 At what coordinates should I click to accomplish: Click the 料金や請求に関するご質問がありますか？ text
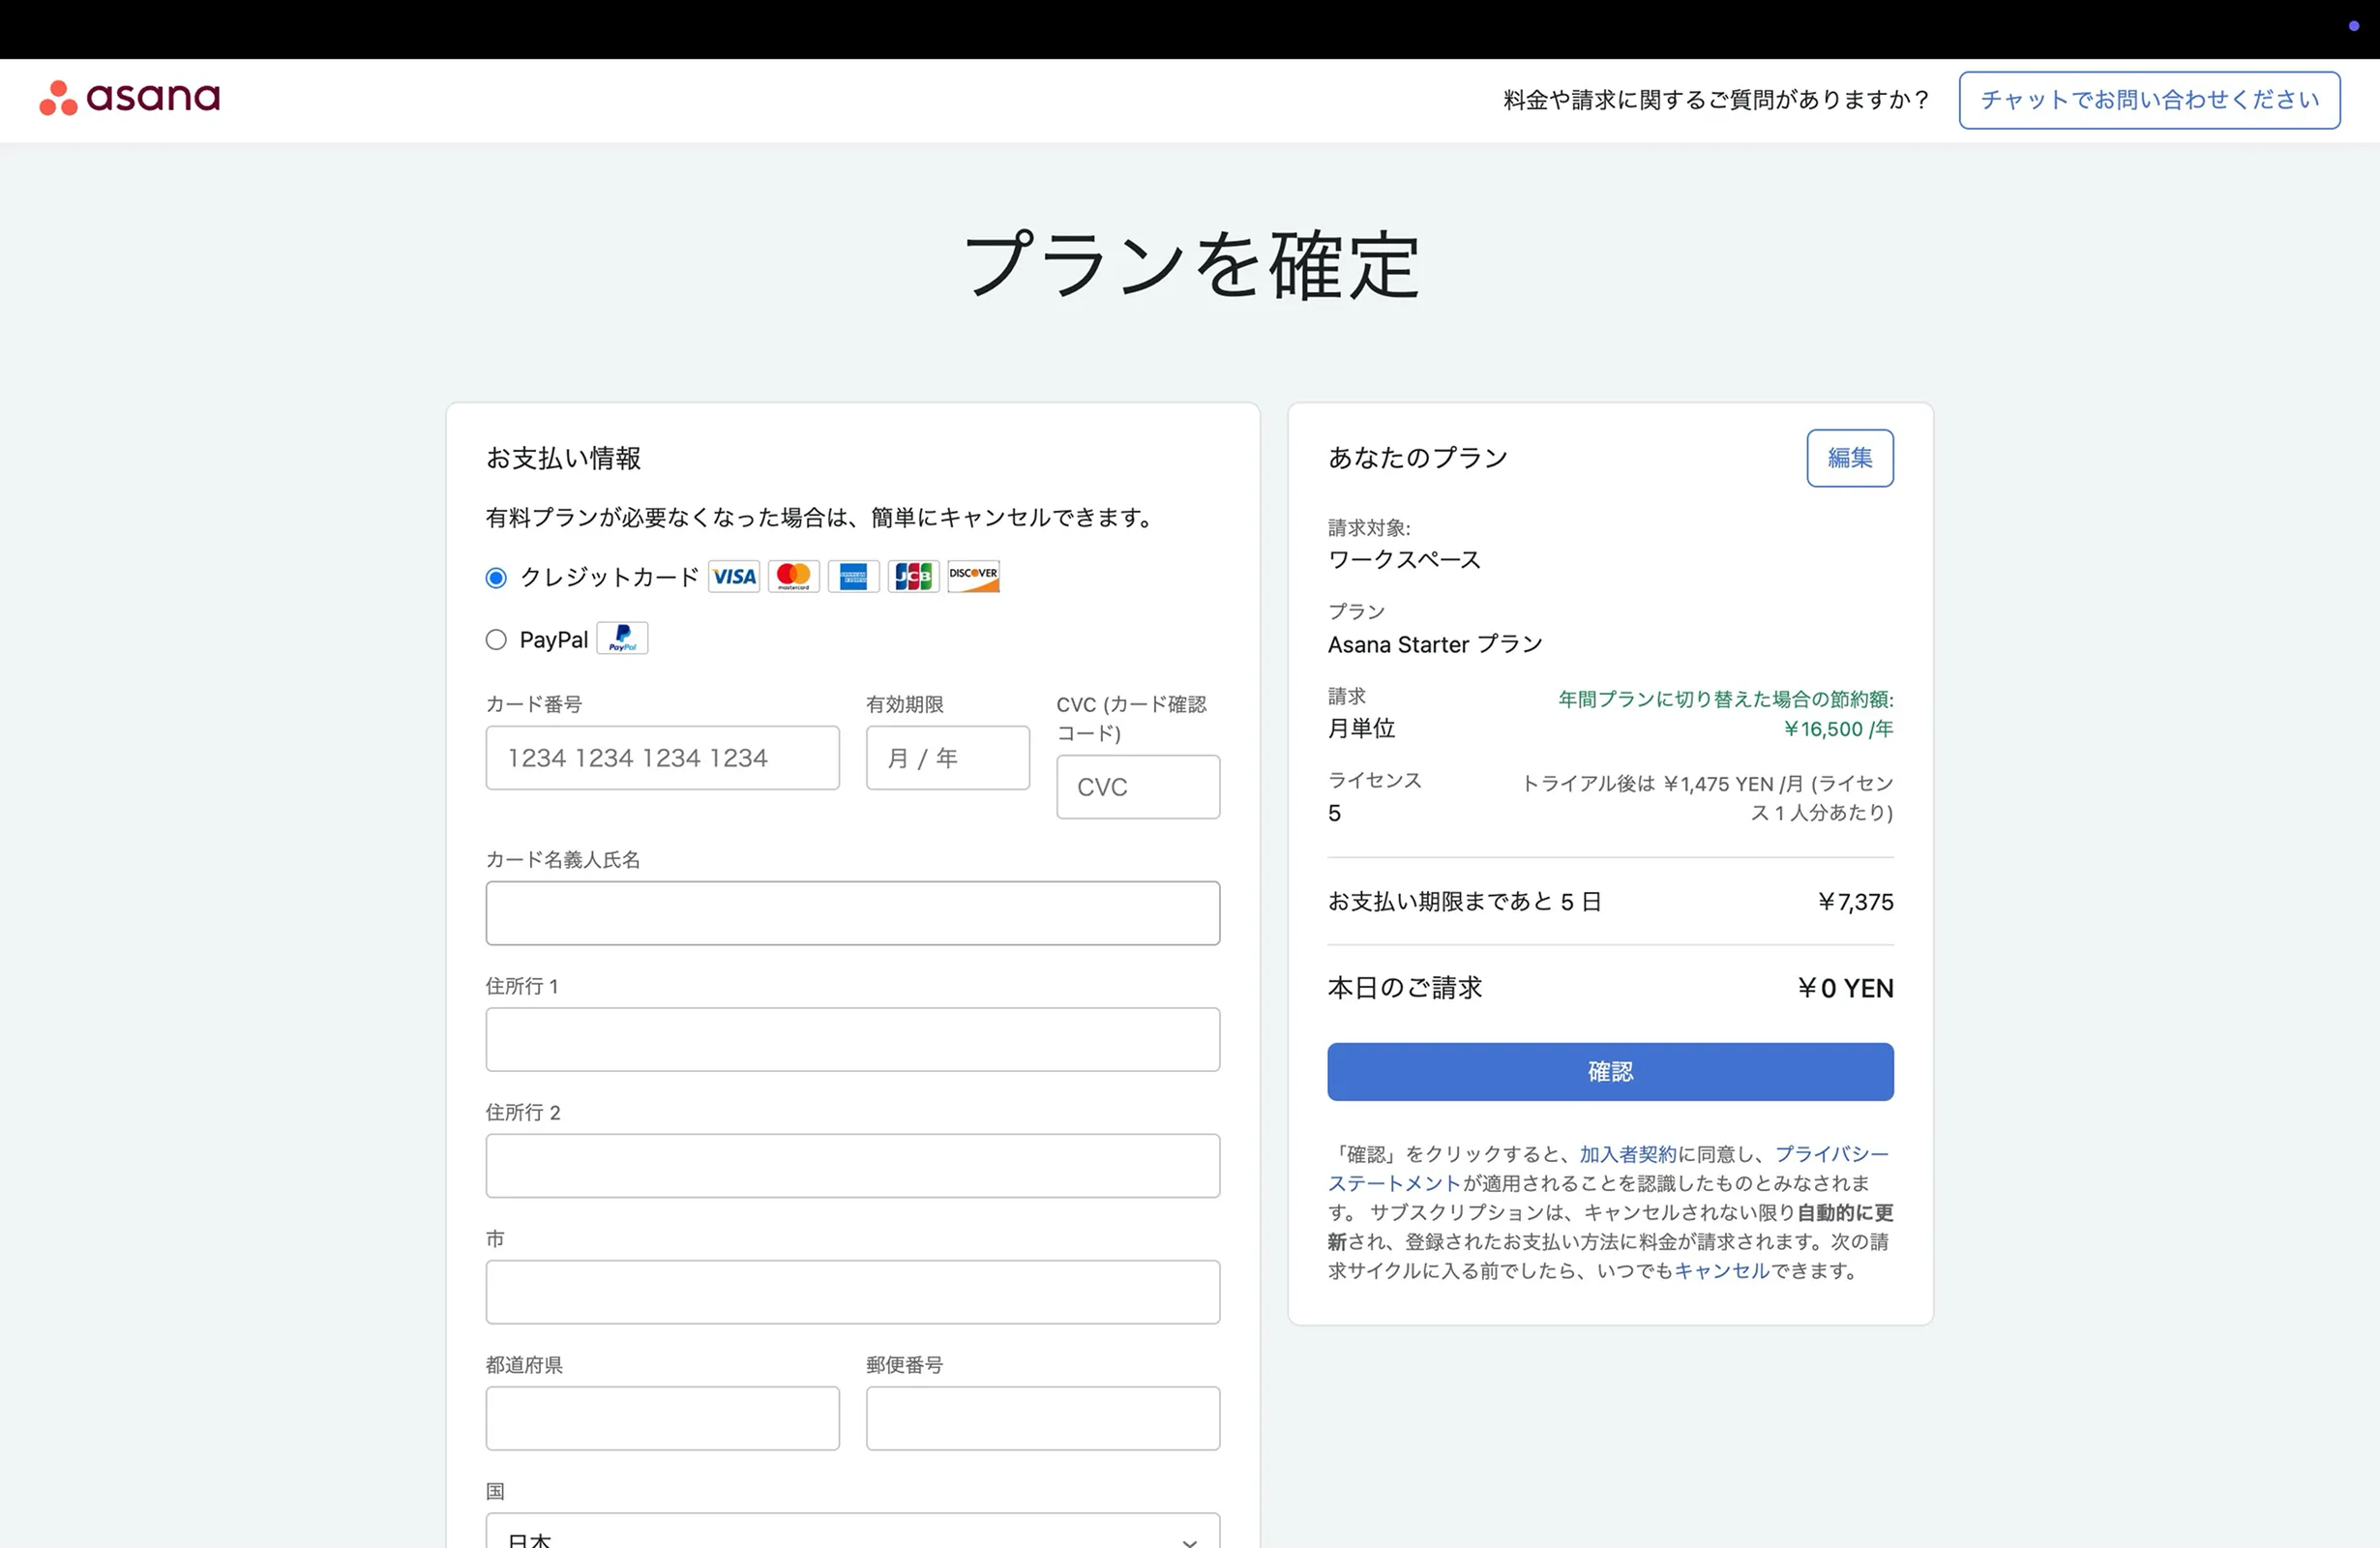(1716, 100)
